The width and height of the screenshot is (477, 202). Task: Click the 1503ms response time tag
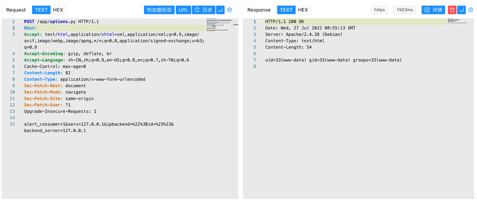pos(405,10)
